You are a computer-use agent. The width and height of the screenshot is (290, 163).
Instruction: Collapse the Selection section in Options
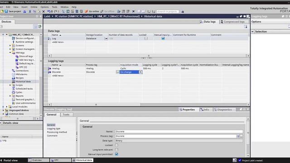point(252,32)
